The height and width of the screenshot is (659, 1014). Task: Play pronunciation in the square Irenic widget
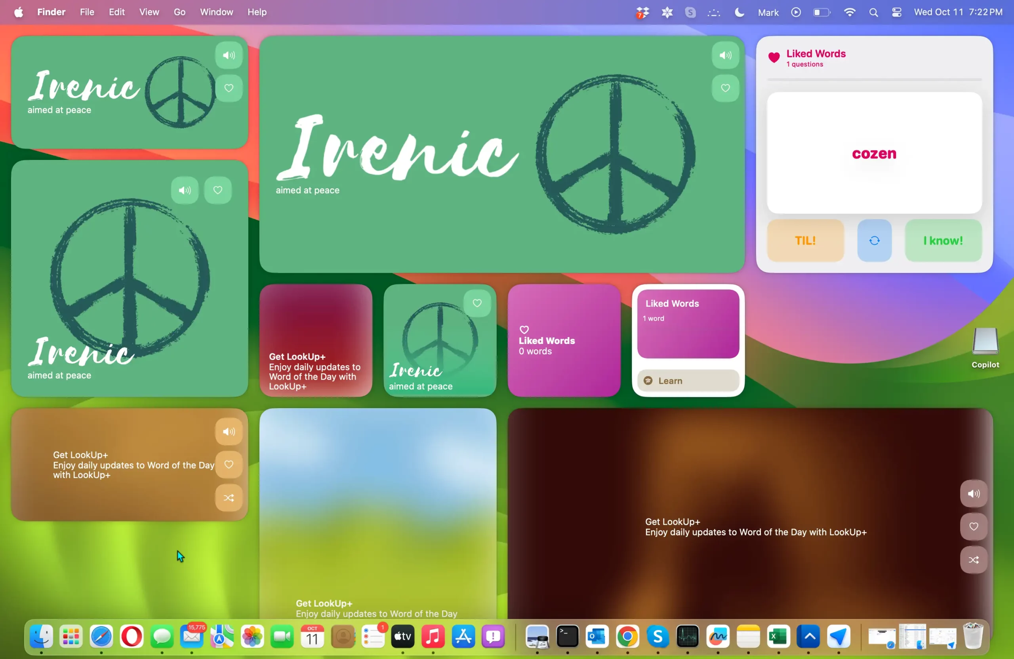tap(185, 190)
